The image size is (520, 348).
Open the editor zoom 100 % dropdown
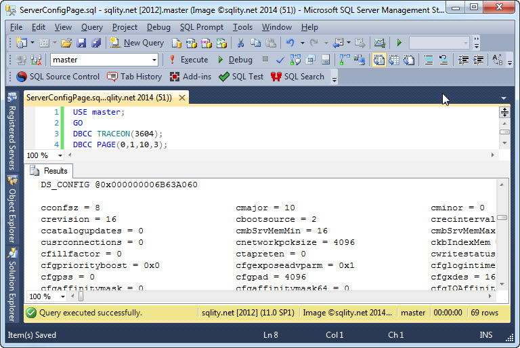click(x=60, y=155)
